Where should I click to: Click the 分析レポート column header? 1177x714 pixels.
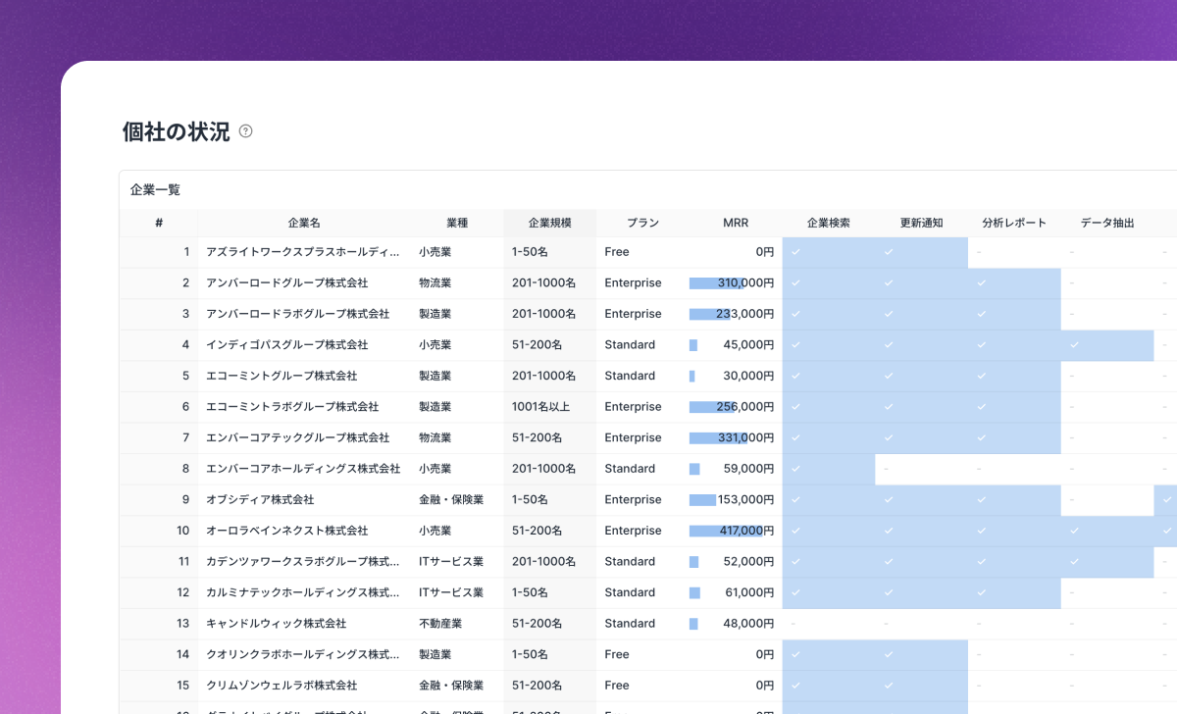click(1014, 223)
